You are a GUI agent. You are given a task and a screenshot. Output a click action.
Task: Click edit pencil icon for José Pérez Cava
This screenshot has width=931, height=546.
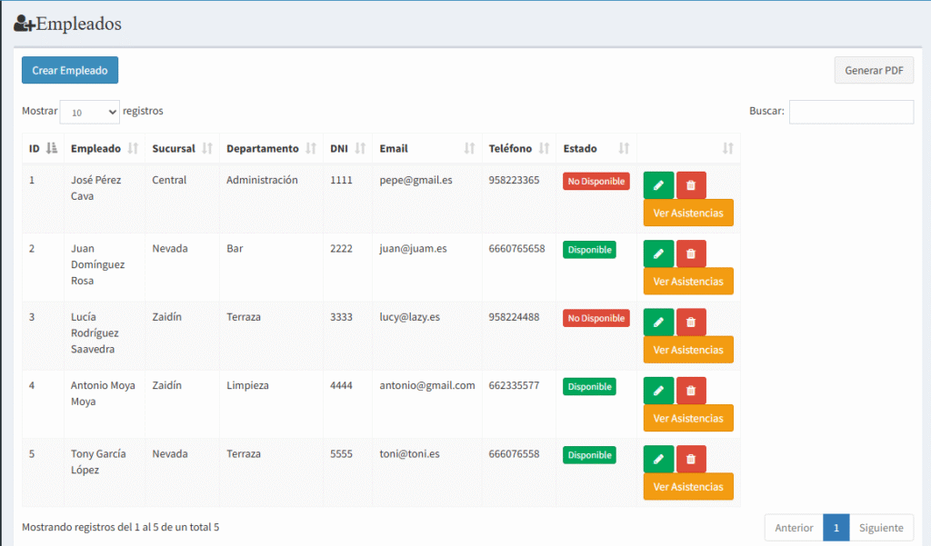pos(658,185)
